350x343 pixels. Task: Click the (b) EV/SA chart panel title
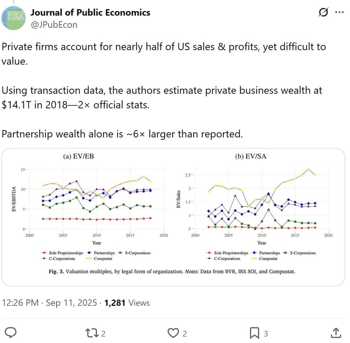[251, 156]
